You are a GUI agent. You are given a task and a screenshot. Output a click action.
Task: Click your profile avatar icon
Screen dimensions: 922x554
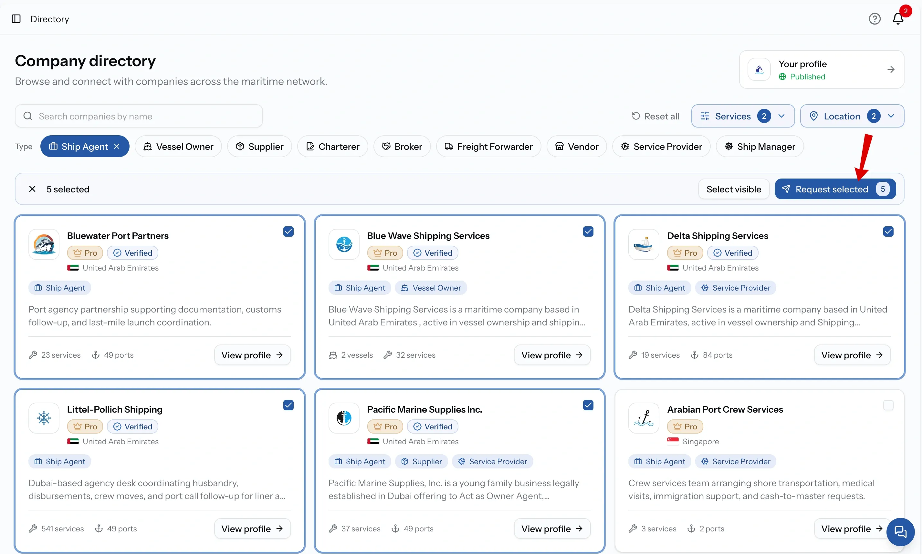[x=759, y=69]
